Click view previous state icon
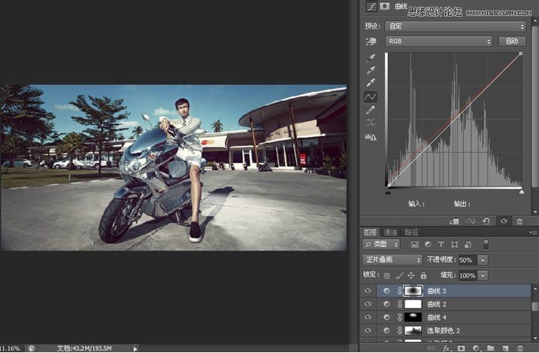This screenshot has height=353, width=539. point(470,221)
